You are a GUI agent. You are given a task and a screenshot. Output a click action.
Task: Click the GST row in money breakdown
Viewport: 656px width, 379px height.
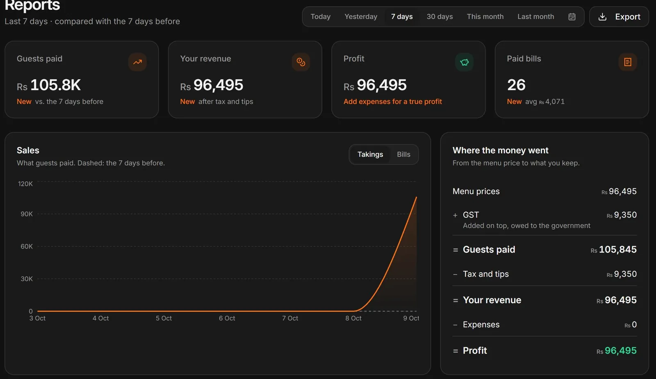coord(544,220)
